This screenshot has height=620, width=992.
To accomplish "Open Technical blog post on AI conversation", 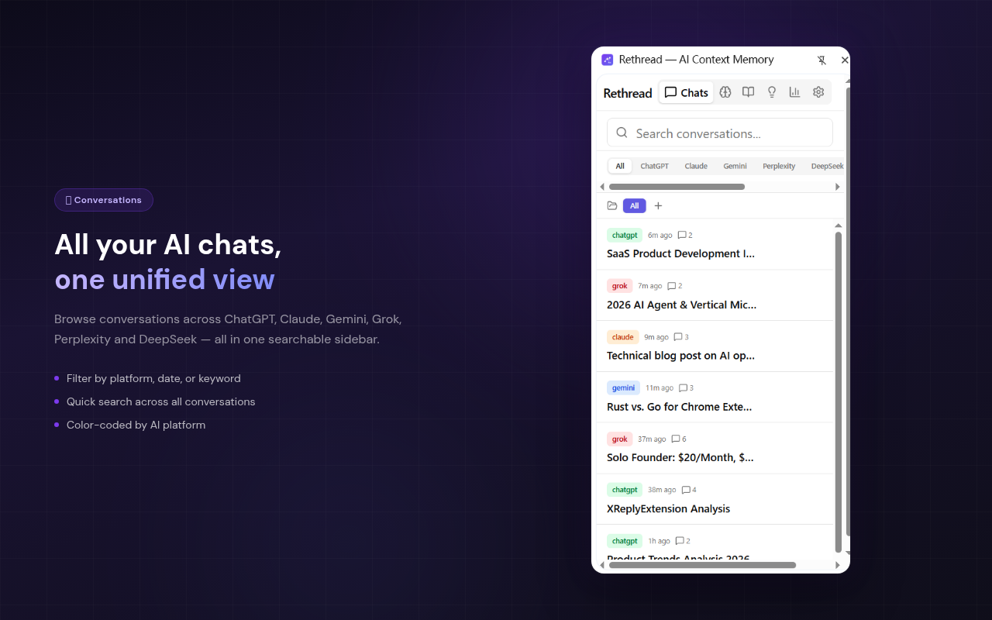I will point(715,346).
